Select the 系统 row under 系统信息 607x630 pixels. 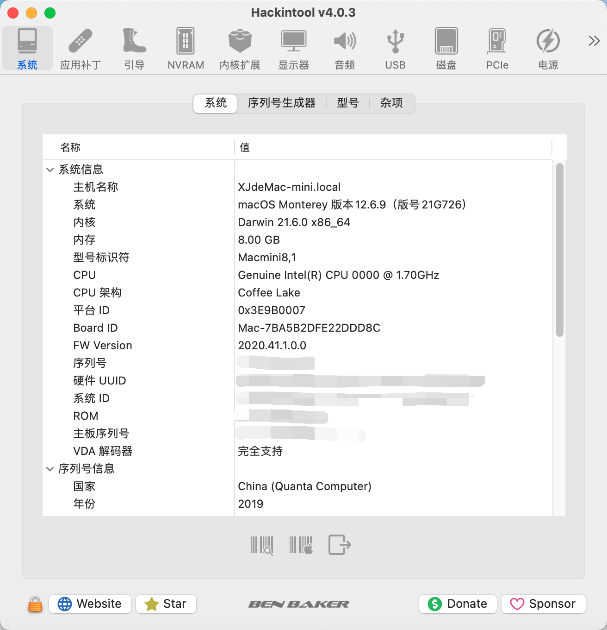click(298, 205)
